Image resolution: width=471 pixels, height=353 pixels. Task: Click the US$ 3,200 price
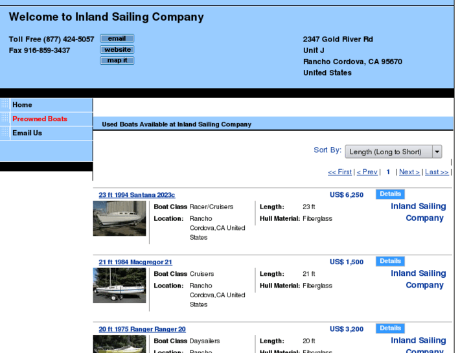pos(347,329)
